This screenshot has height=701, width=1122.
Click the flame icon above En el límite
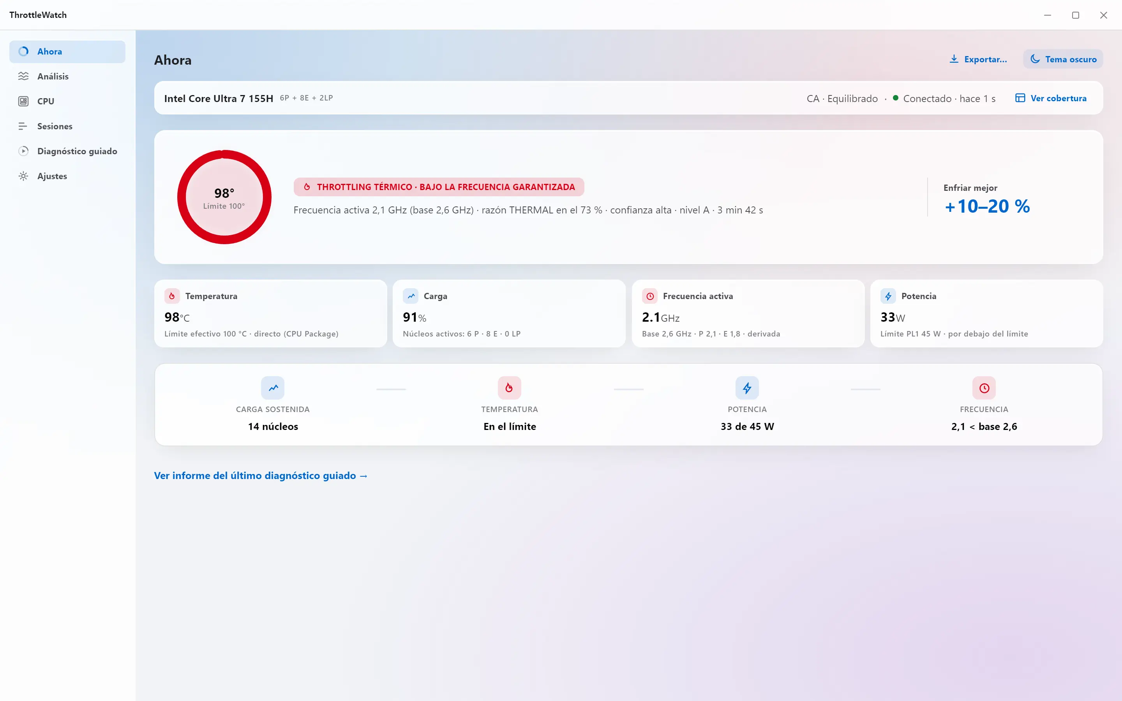[510, 388]
